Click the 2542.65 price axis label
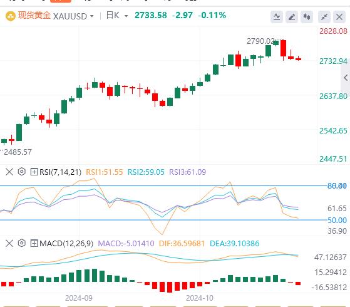 pyautogui.click(x=333, y=131)
